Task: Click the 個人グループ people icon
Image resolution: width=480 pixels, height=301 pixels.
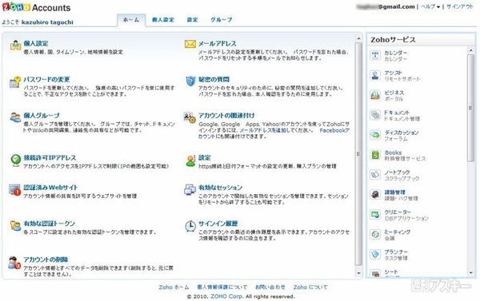Action: click(x=15, y=117)
